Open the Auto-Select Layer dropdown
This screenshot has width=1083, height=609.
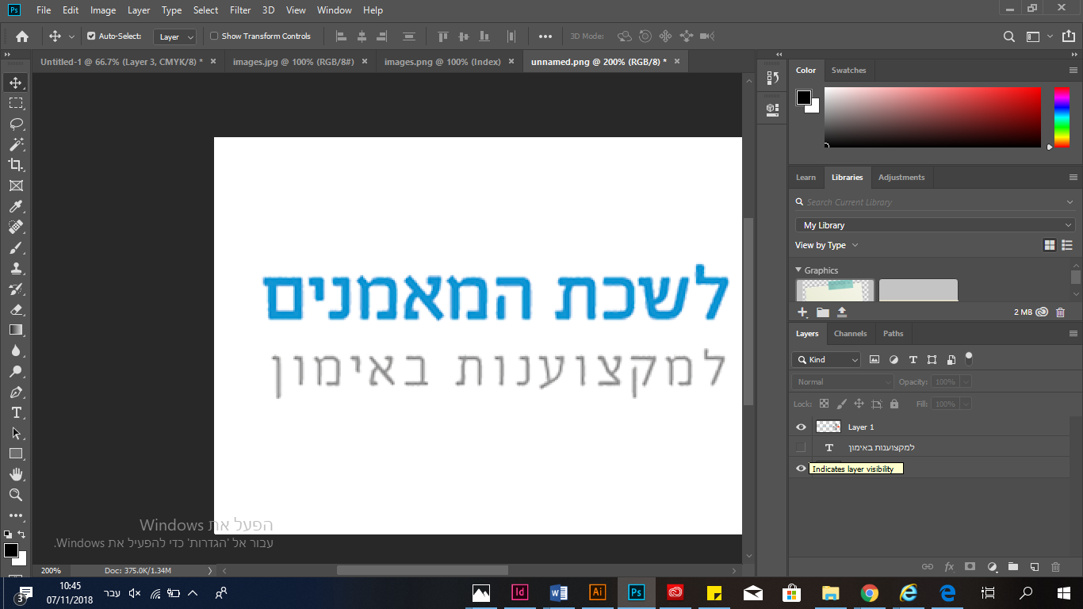175,36
